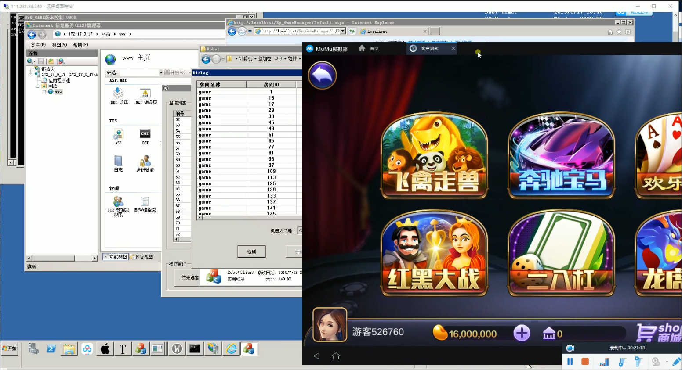Click the 检测 button in the dialog
This screenshot has height=370, width=682.
click(x=251, y=251)
